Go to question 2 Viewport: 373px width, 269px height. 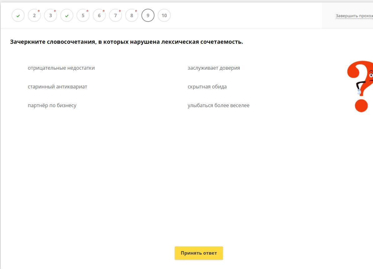34,16
